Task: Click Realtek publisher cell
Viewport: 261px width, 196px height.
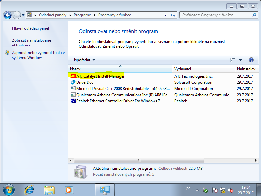Action: click(x=181, y=101)
